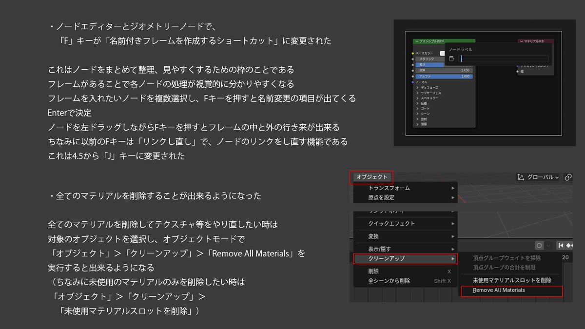Image resolution: width=585 pixels, height=329 pixels.
Task: Adjust the アルファ 1.000 slider
Action: (x=444, y=77)
